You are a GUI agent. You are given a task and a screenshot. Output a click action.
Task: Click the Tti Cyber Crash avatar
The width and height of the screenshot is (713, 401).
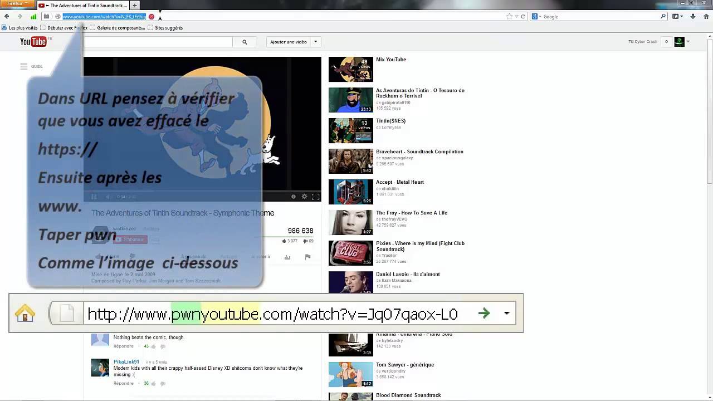679,42
